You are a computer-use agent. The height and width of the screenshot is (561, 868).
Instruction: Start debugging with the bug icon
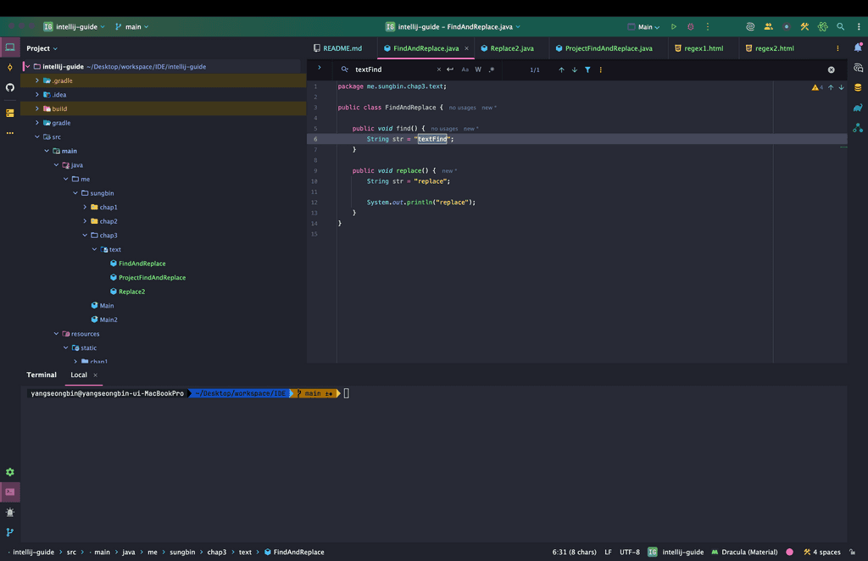tap(690, 27)
